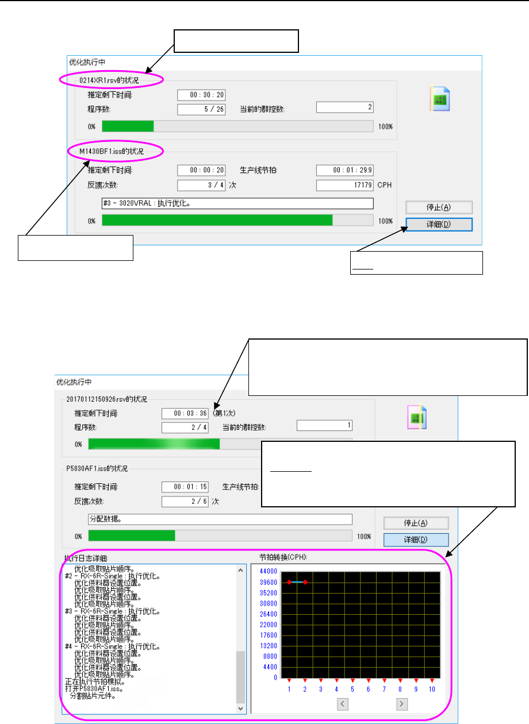
Task: Click the optimization file icon in the 0214XR1.rsv dialog
Action: click(440, 100)
